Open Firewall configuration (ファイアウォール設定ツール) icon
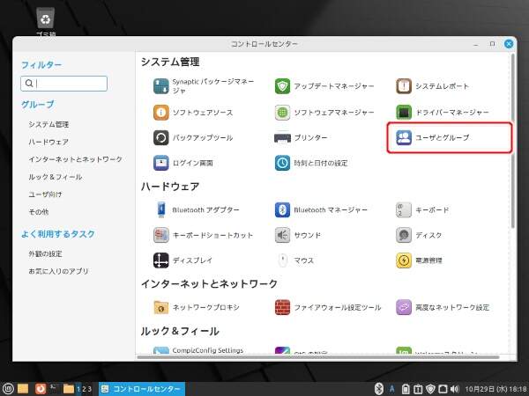Viewport: 529px width, 396px height. coord(282,307)
